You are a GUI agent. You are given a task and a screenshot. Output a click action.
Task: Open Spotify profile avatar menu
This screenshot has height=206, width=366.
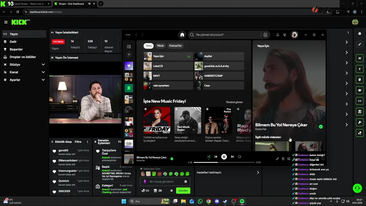pos(295,35)
